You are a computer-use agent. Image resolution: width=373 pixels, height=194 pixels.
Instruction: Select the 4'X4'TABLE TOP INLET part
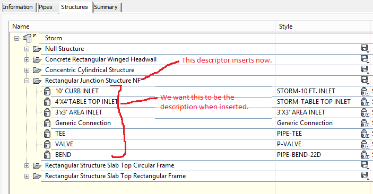[x=86, y=102]
